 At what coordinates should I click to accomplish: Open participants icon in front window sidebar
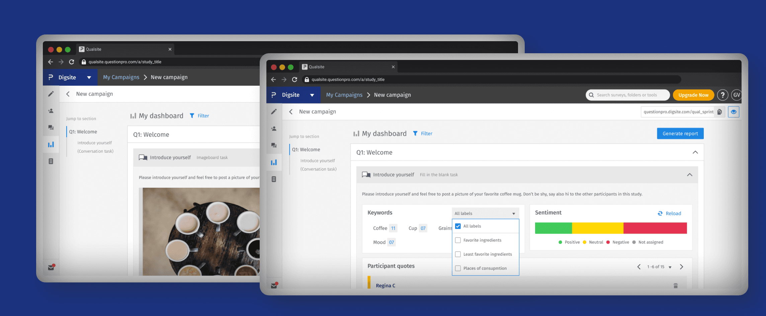tap(274, 129)
